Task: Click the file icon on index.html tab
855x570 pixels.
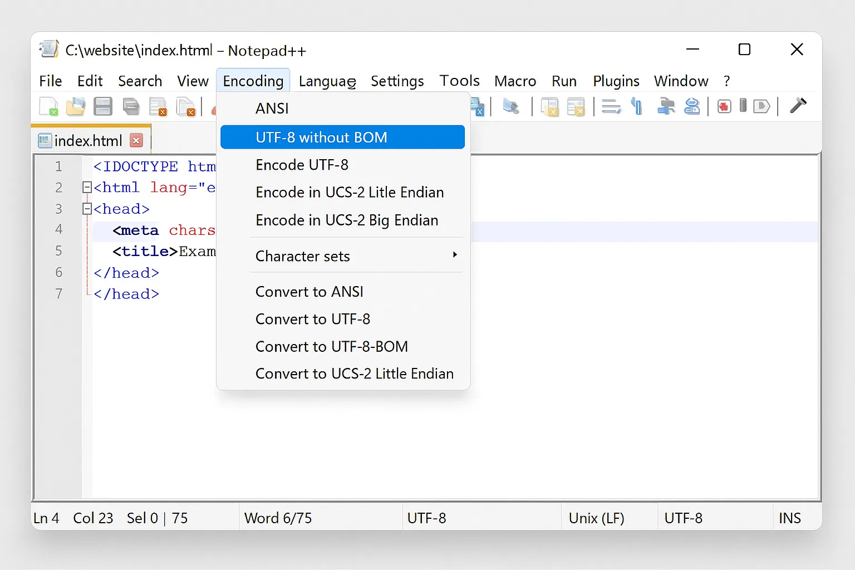Action: [x=45, y=140]
